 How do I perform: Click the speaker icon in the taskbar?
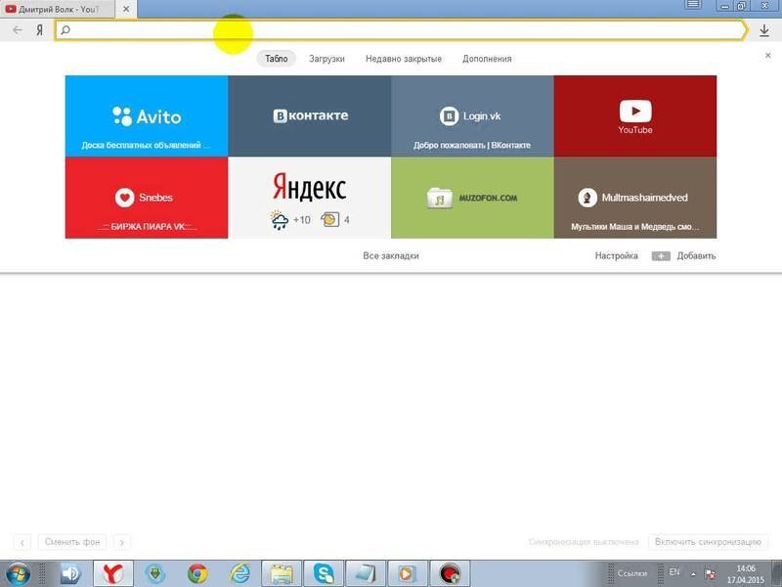click(70, 574)
